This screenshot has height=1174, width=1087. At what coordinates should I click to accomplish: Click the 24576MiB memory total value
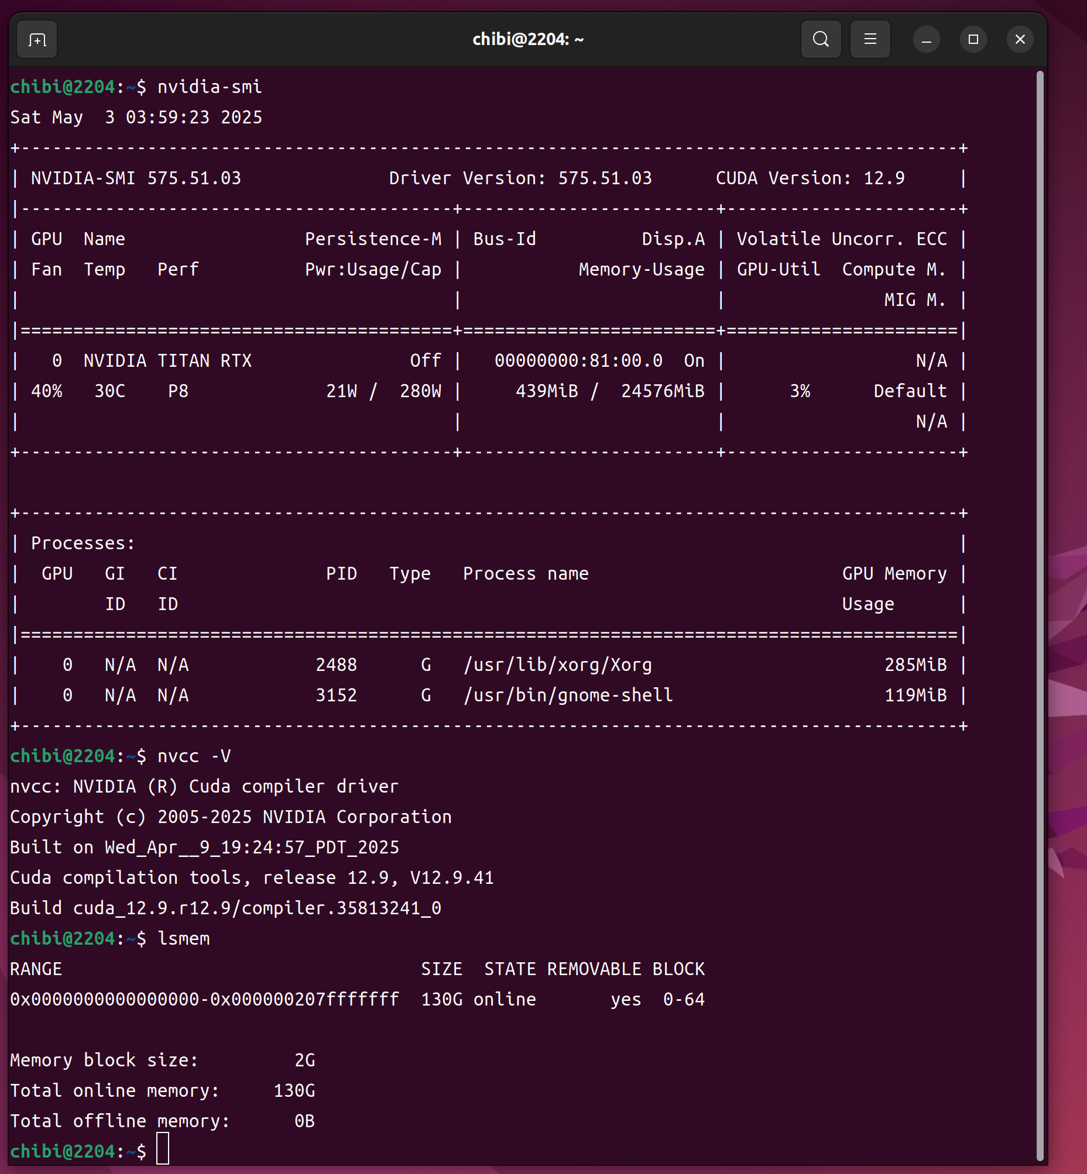point(662,391)
